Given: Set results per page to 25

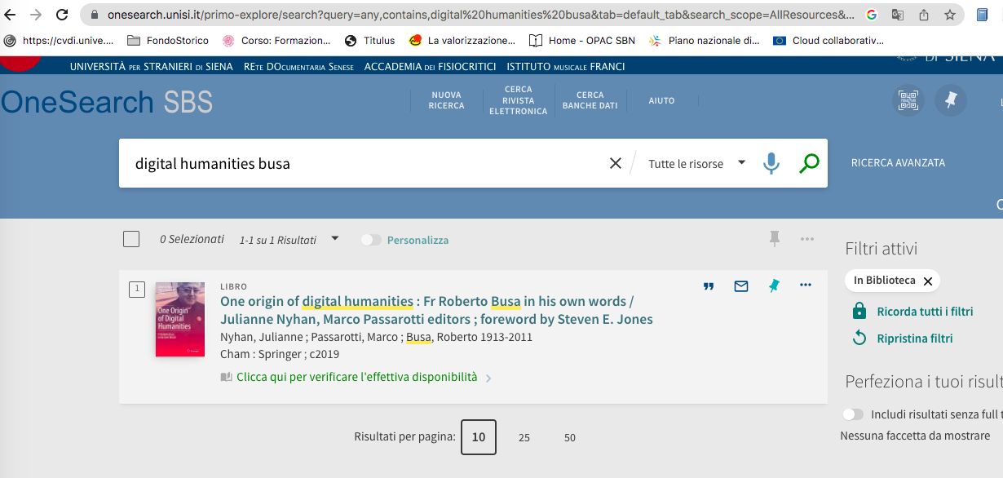Looking at the screenshot, I should [524, 437].
